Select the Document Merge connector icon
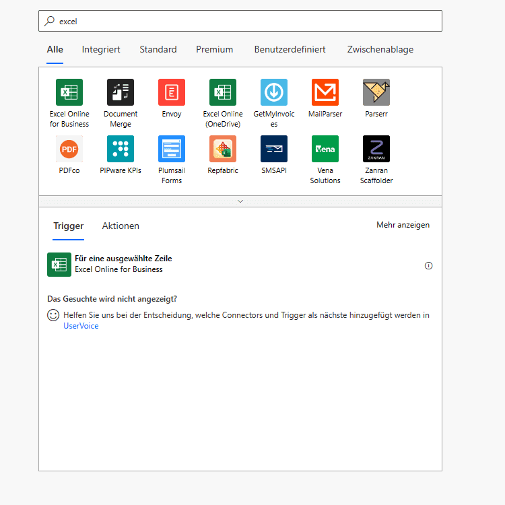 click(121, 92)
